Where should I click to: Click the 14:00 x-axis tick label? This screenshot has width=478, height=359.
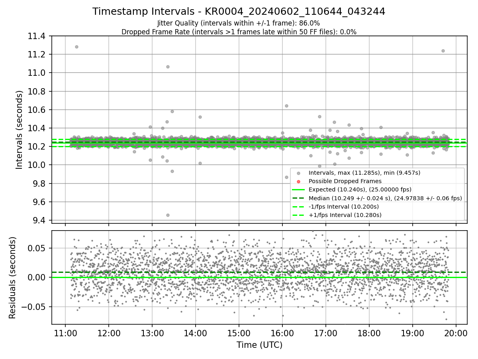pyautogui.click(x=196, y=332)
